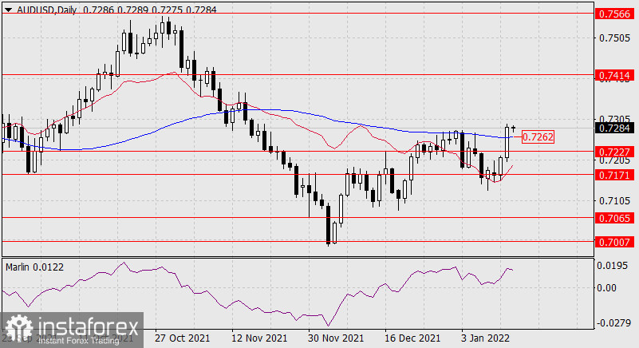The image size is (639, 348).
Task: Select the 0.7171 price level label
Action: 615,173
